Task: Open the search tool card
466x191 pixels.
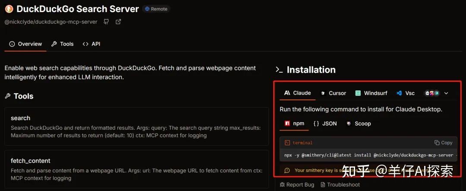Action: 136,126
